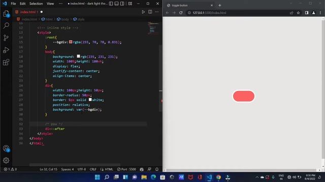Click body breadcrumb segment
This screenshot has height=182, width=325.
64,19
